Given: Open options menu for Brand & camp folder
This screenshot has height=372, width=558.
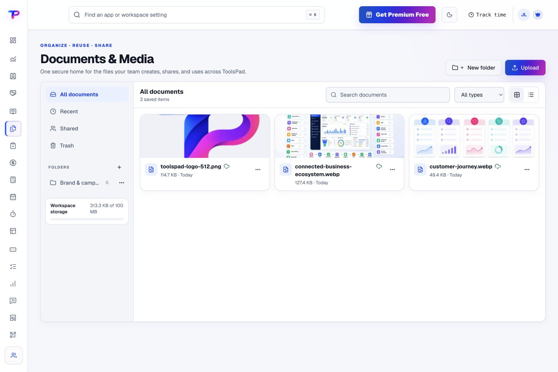Looking at the screenshot, I should click(122, 183).
